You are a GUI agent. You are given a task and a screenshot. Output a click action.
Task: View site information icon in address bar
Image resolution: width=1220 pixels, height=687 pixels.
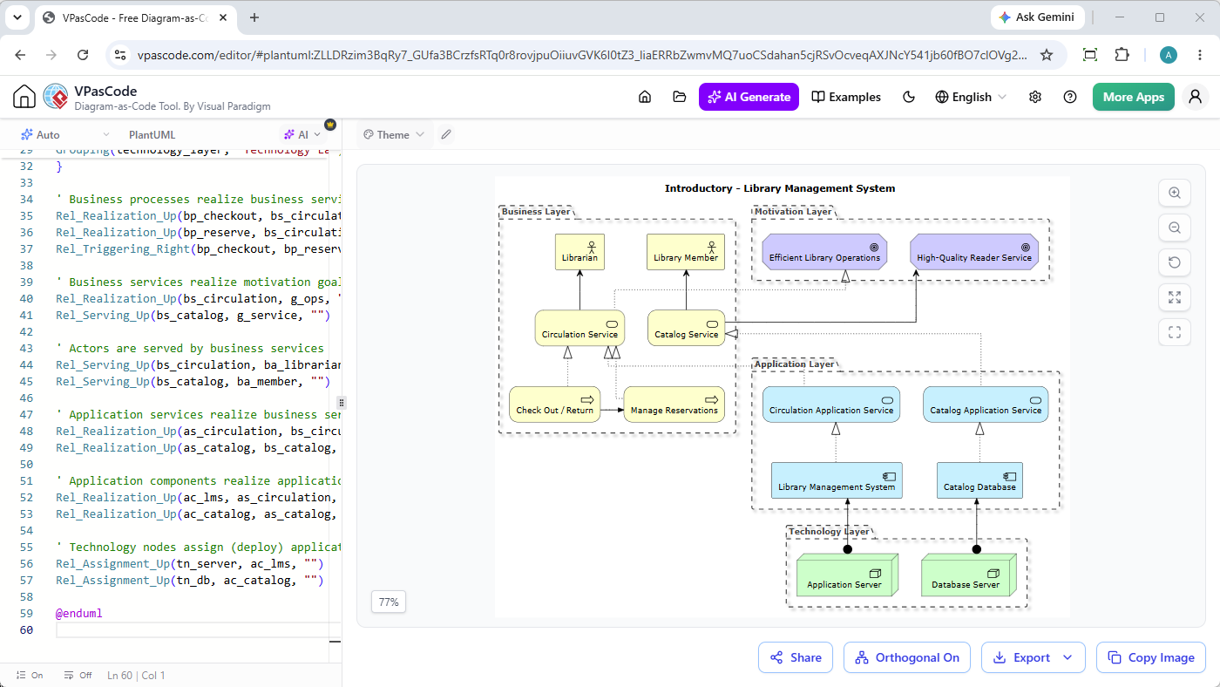tap(120, 55)
